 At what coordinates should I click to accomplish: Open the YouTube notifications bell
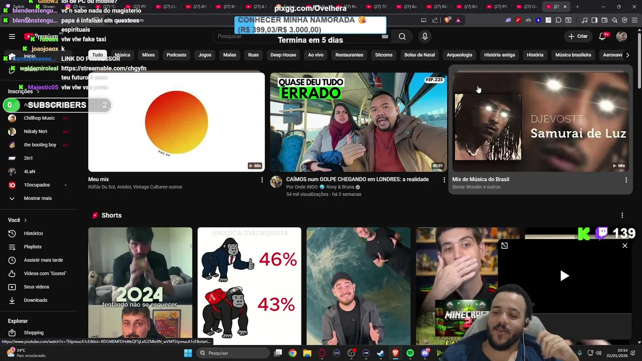tap(603, 36)
